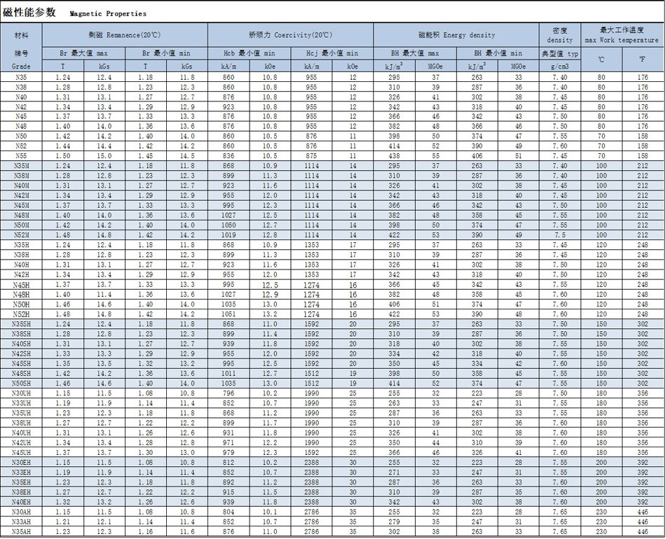
Task: Click the 'BH 最大值 max' subheader
Action: click(415, 53)
